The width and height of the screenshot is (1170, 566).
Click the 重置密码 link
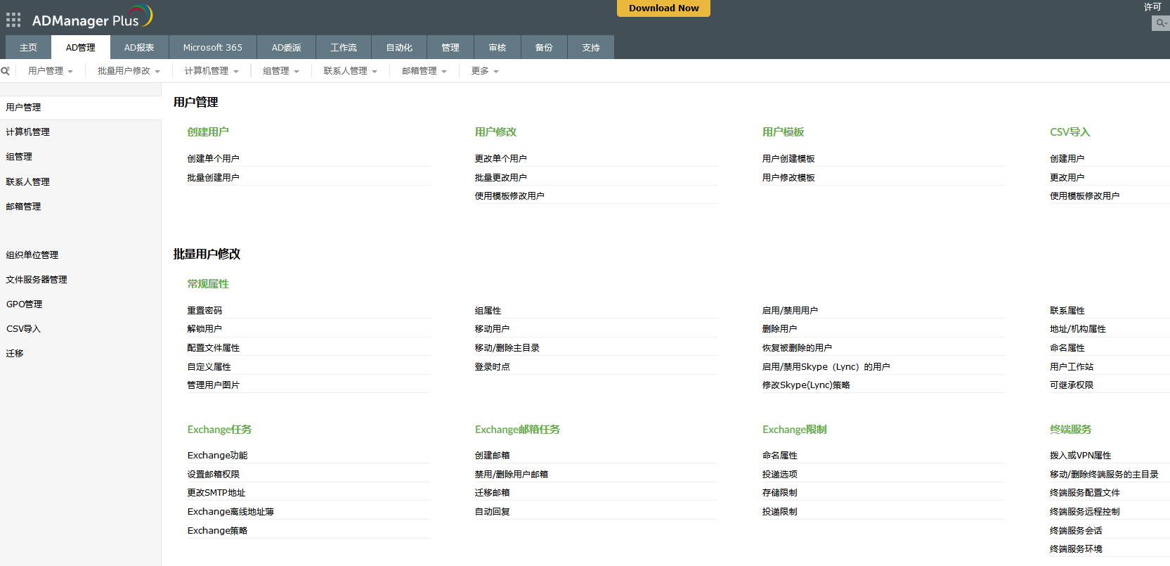[x=204, y=311]
